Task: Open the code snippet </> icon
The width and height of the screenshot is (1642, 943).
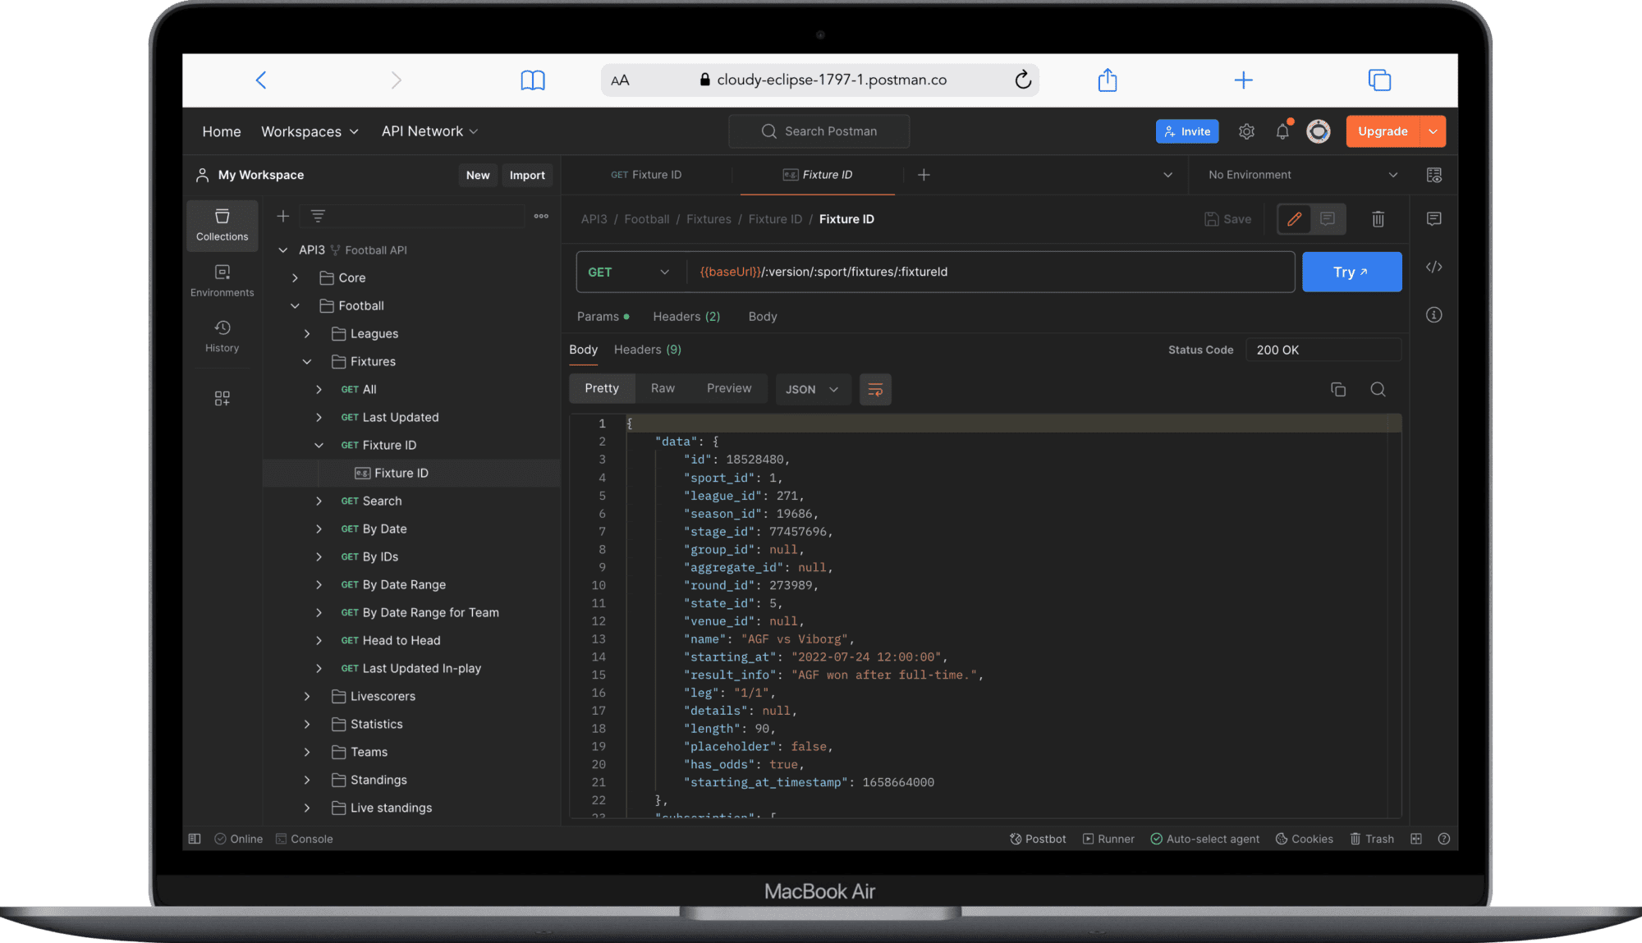Action: 1433,266
